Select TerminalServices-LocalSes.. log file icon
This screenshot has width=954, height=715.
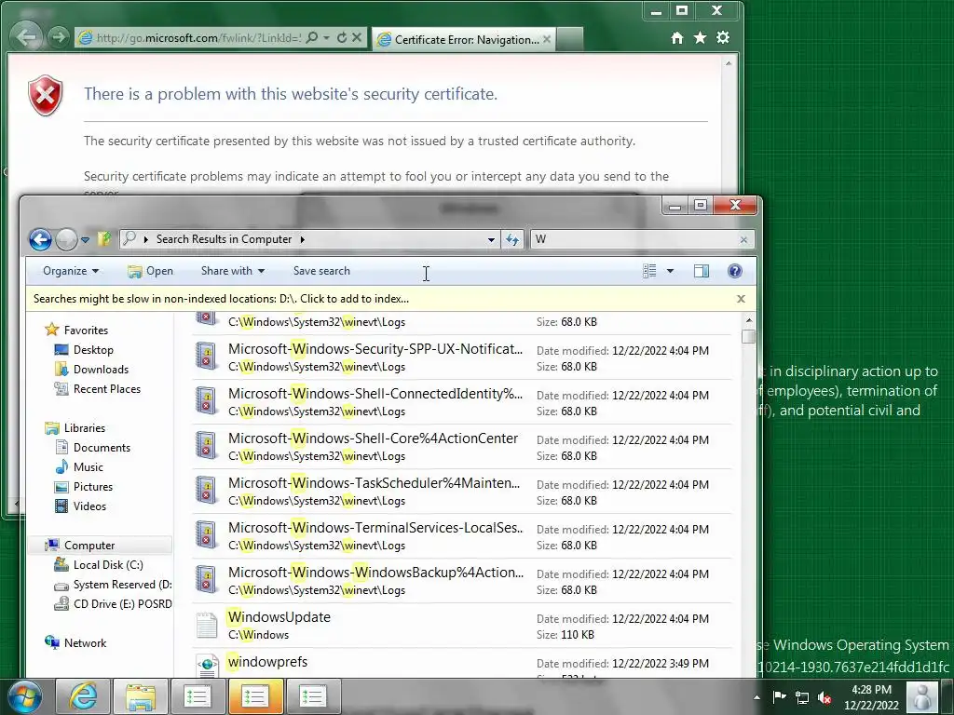[x=206, y=536]
